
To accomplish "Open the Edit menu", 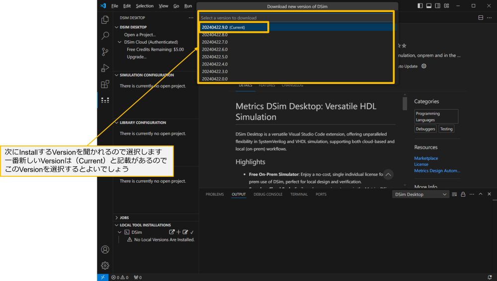I will point(127,5).
